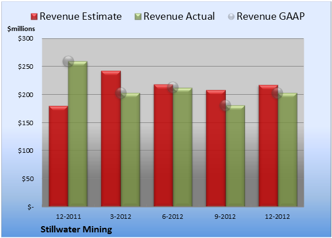
Task: Click the $millions axis unit label
Action: click(21, 29)
